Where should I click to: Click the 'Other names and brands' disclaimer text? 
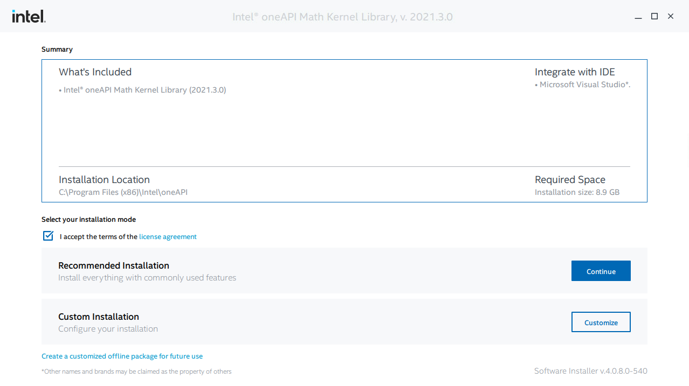[x=136, y=371]
